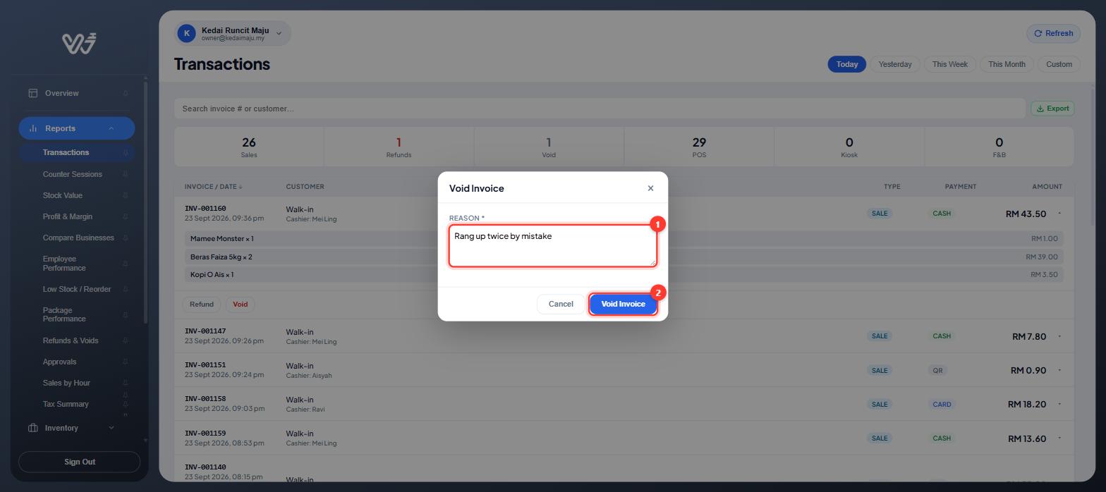Toggle the pin beside Low Stock / Reorder
Image resolution: width=1106 pixels, height=492 pixels.
126,289
